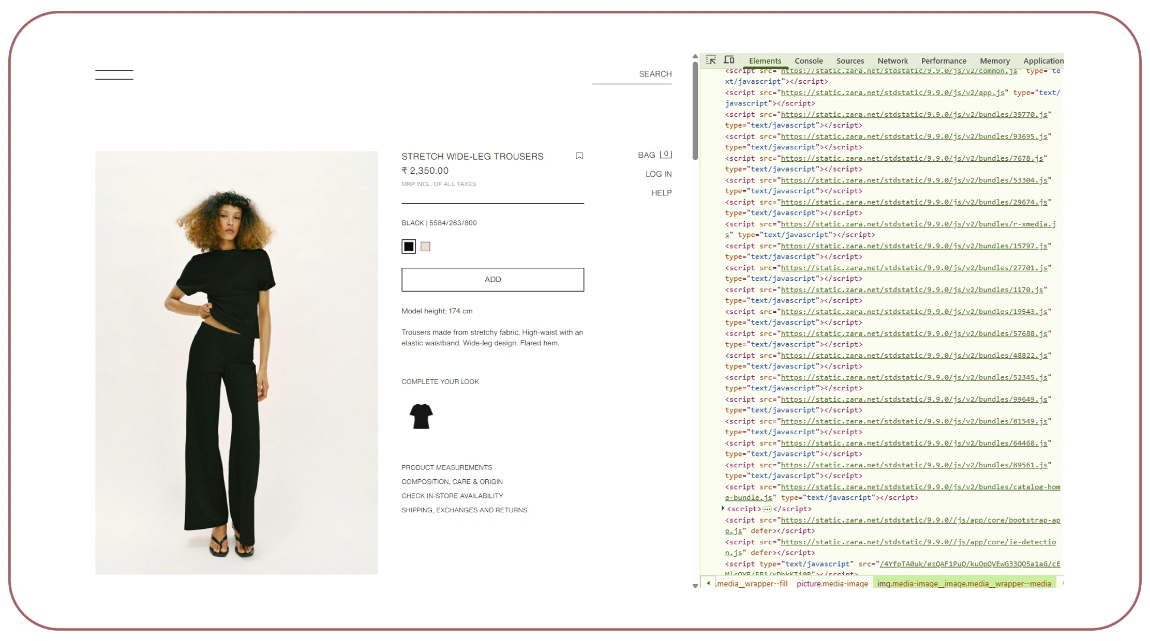Click the price ₹ 2,350.00
The width and height of the screenshot is (1150, 641).
425,171
